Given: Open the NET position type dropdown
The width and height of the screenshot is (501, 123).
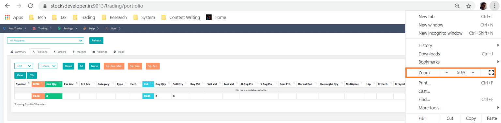Looking at the screenshot, I should coord(23,66).
